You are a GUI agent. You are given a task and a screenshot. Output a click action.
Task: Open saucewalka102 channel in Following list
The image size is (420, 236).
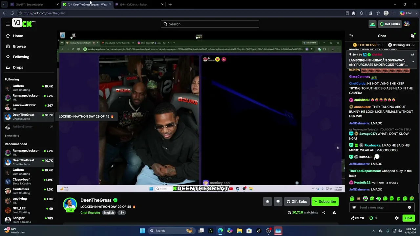coord(29,107)
